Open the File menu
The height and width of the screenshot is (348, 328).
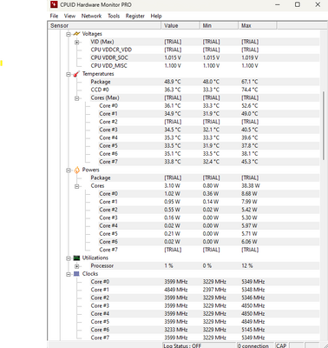coord(54,16)
